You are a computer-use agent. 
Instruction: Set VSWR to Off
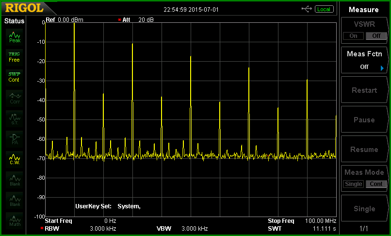376,36
